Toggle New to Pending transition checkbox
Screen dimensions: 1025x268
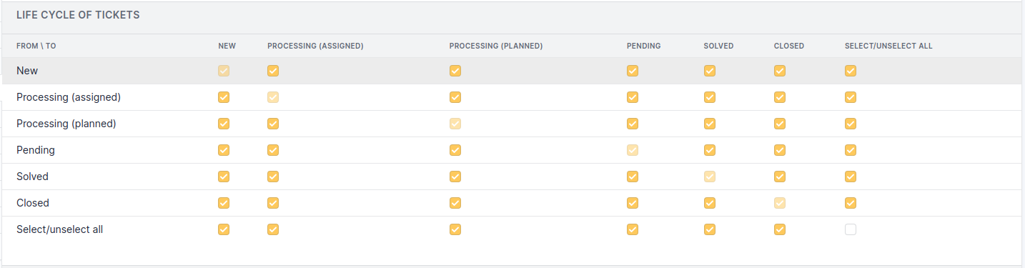click(633, 71)
